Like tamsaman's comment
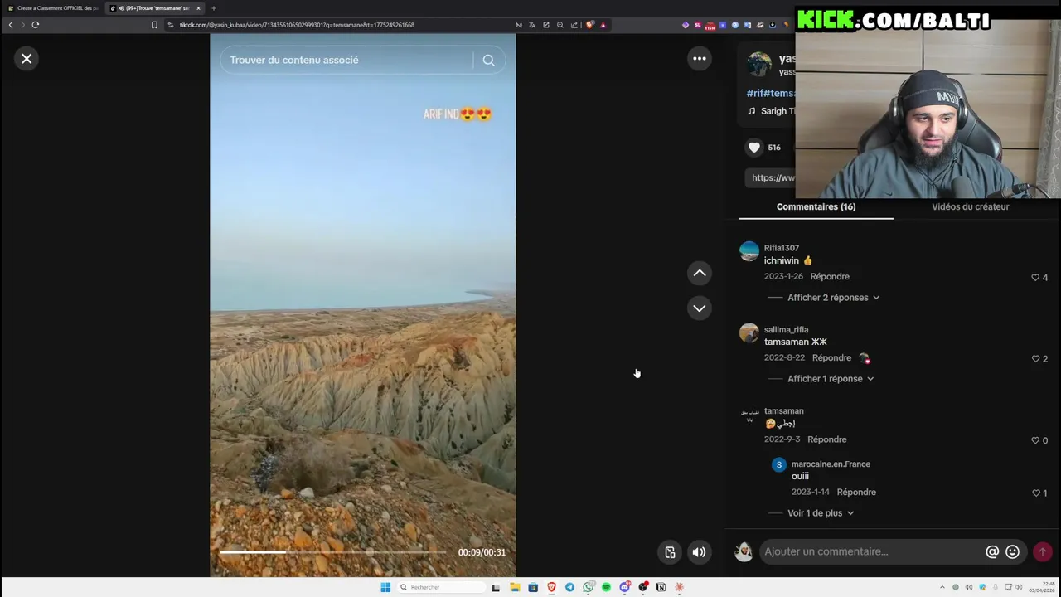 pyautogui.click(x=1035, y=440)
